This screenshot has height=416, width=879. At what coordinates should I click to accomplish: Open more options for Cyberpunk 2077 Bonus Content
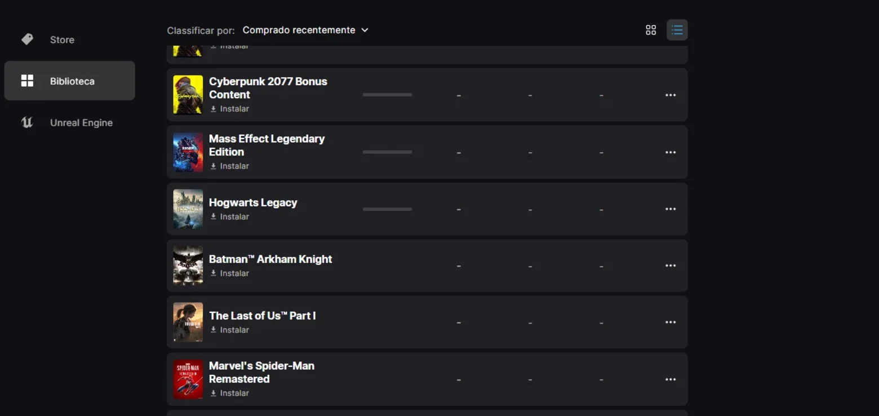(671, 95)
